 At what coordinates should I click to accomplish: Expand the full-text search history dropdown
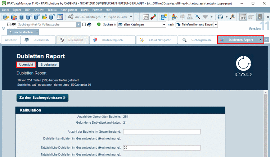[x=78, y=24]
